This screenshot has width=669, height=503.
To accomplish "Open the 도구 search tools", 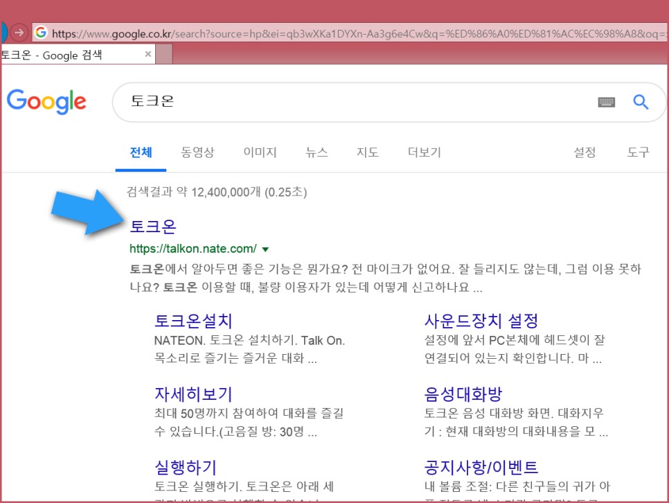I will pos(639,152).
